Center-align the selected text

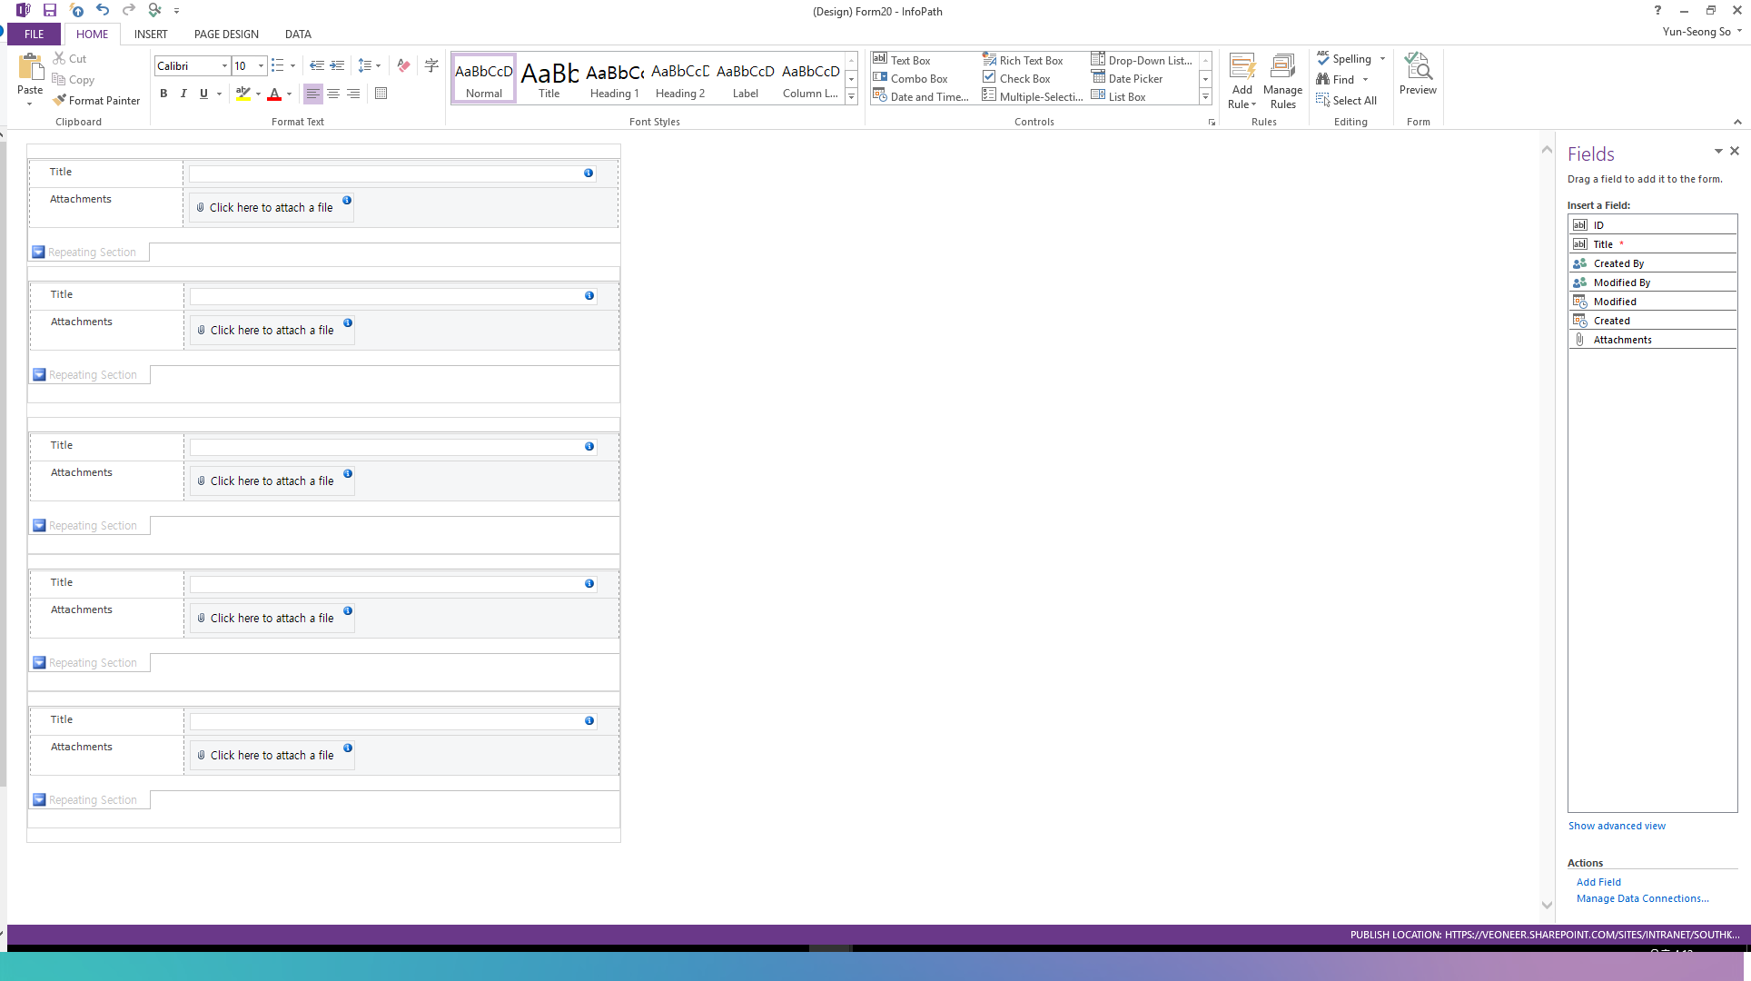(333, 94)
